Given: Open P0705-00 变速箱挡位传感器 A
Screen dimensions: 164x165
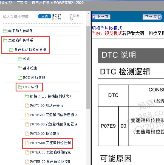Looking at the screenshot, I should coord(54,115).
